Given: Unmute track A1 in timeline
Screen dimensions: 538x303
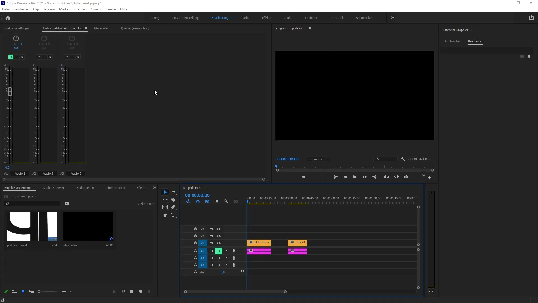Looking at the screenshot, I should pos(219,251).
